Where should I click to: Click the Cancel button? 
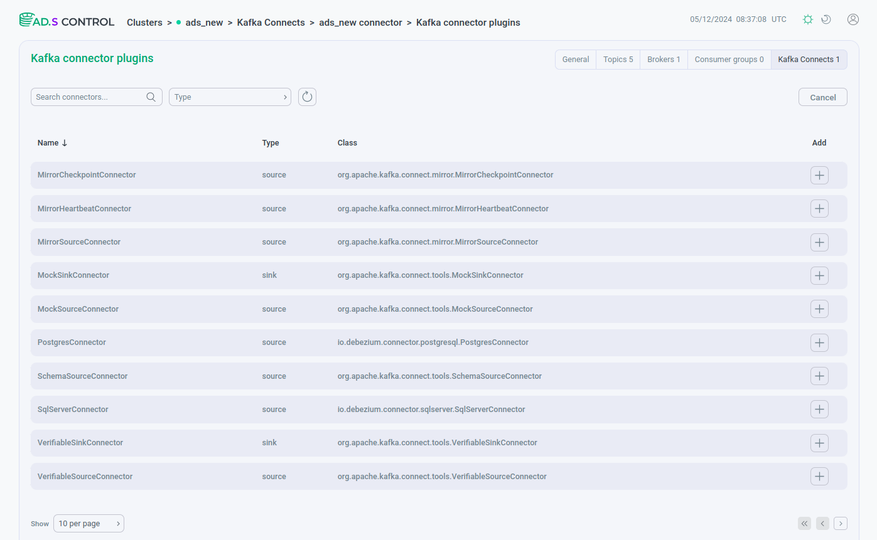[x=823, y=97]
